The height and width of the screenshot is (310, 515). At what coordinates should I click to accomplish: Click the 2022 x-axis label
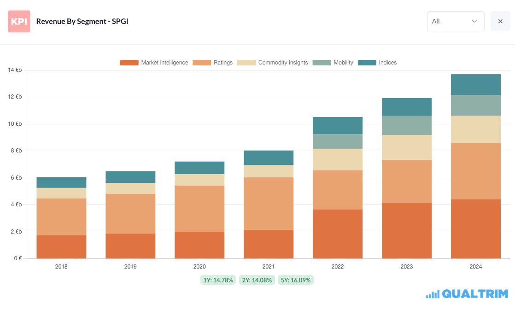coord(338,267)
